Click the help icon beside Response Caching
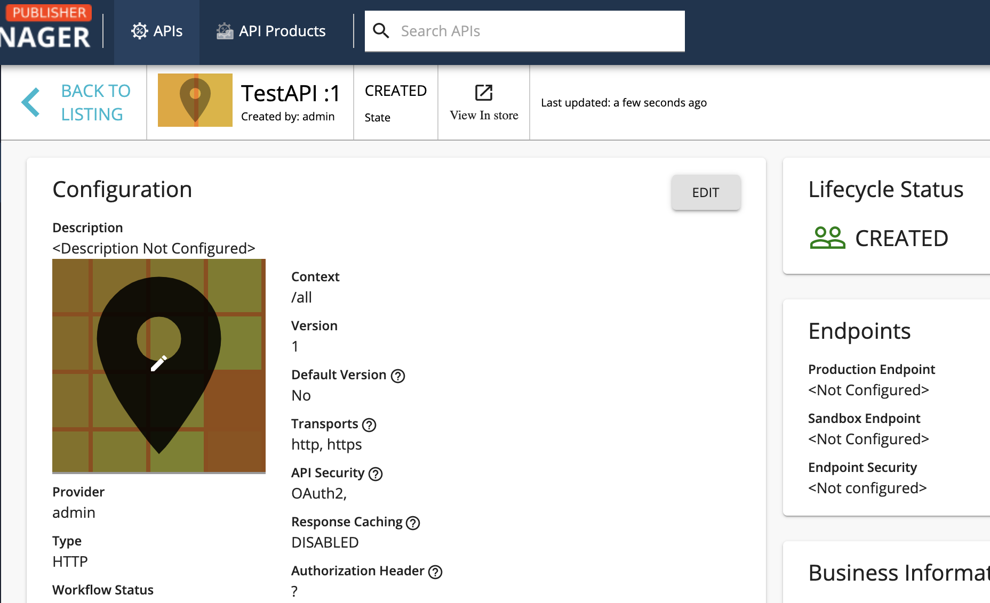Viewport: 990px width, 603px height. (x=413, y=523)
